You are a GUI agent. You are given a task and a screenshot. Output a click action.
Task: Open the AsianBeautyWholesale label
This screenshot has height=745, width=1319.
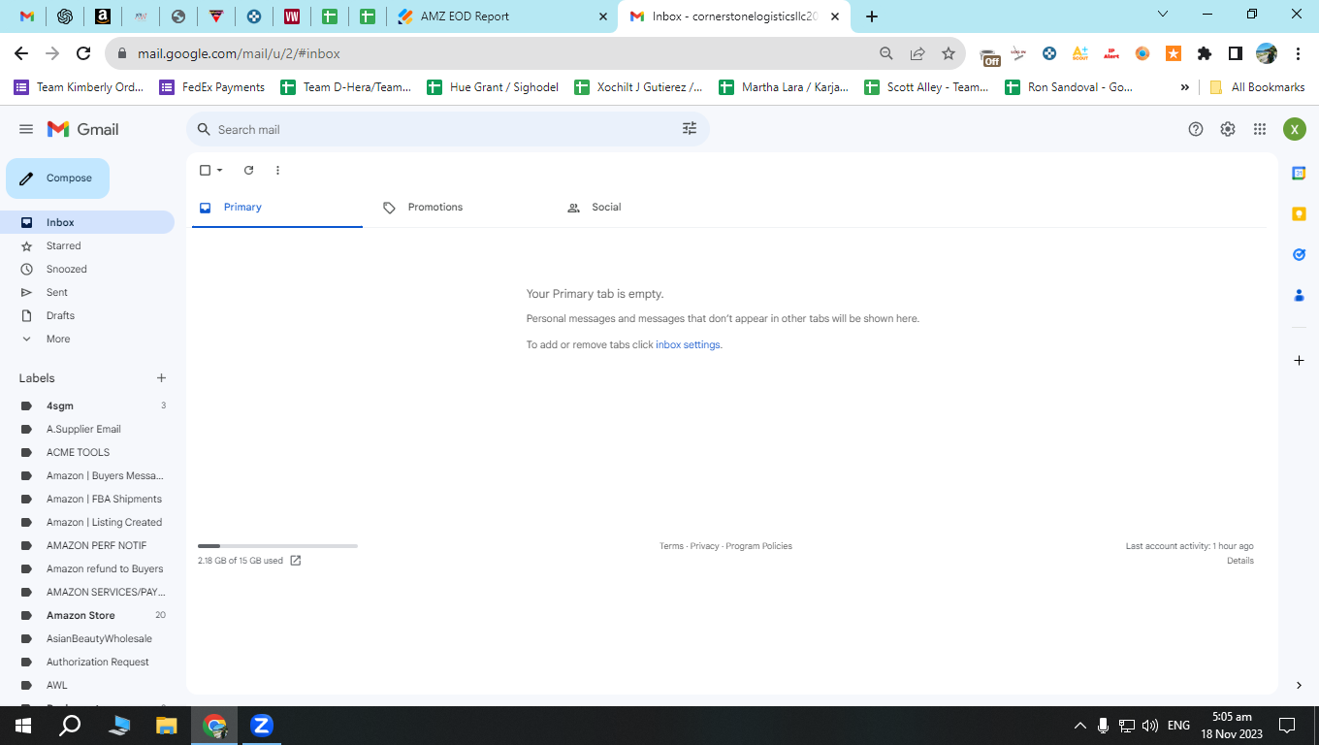(87, 638)
